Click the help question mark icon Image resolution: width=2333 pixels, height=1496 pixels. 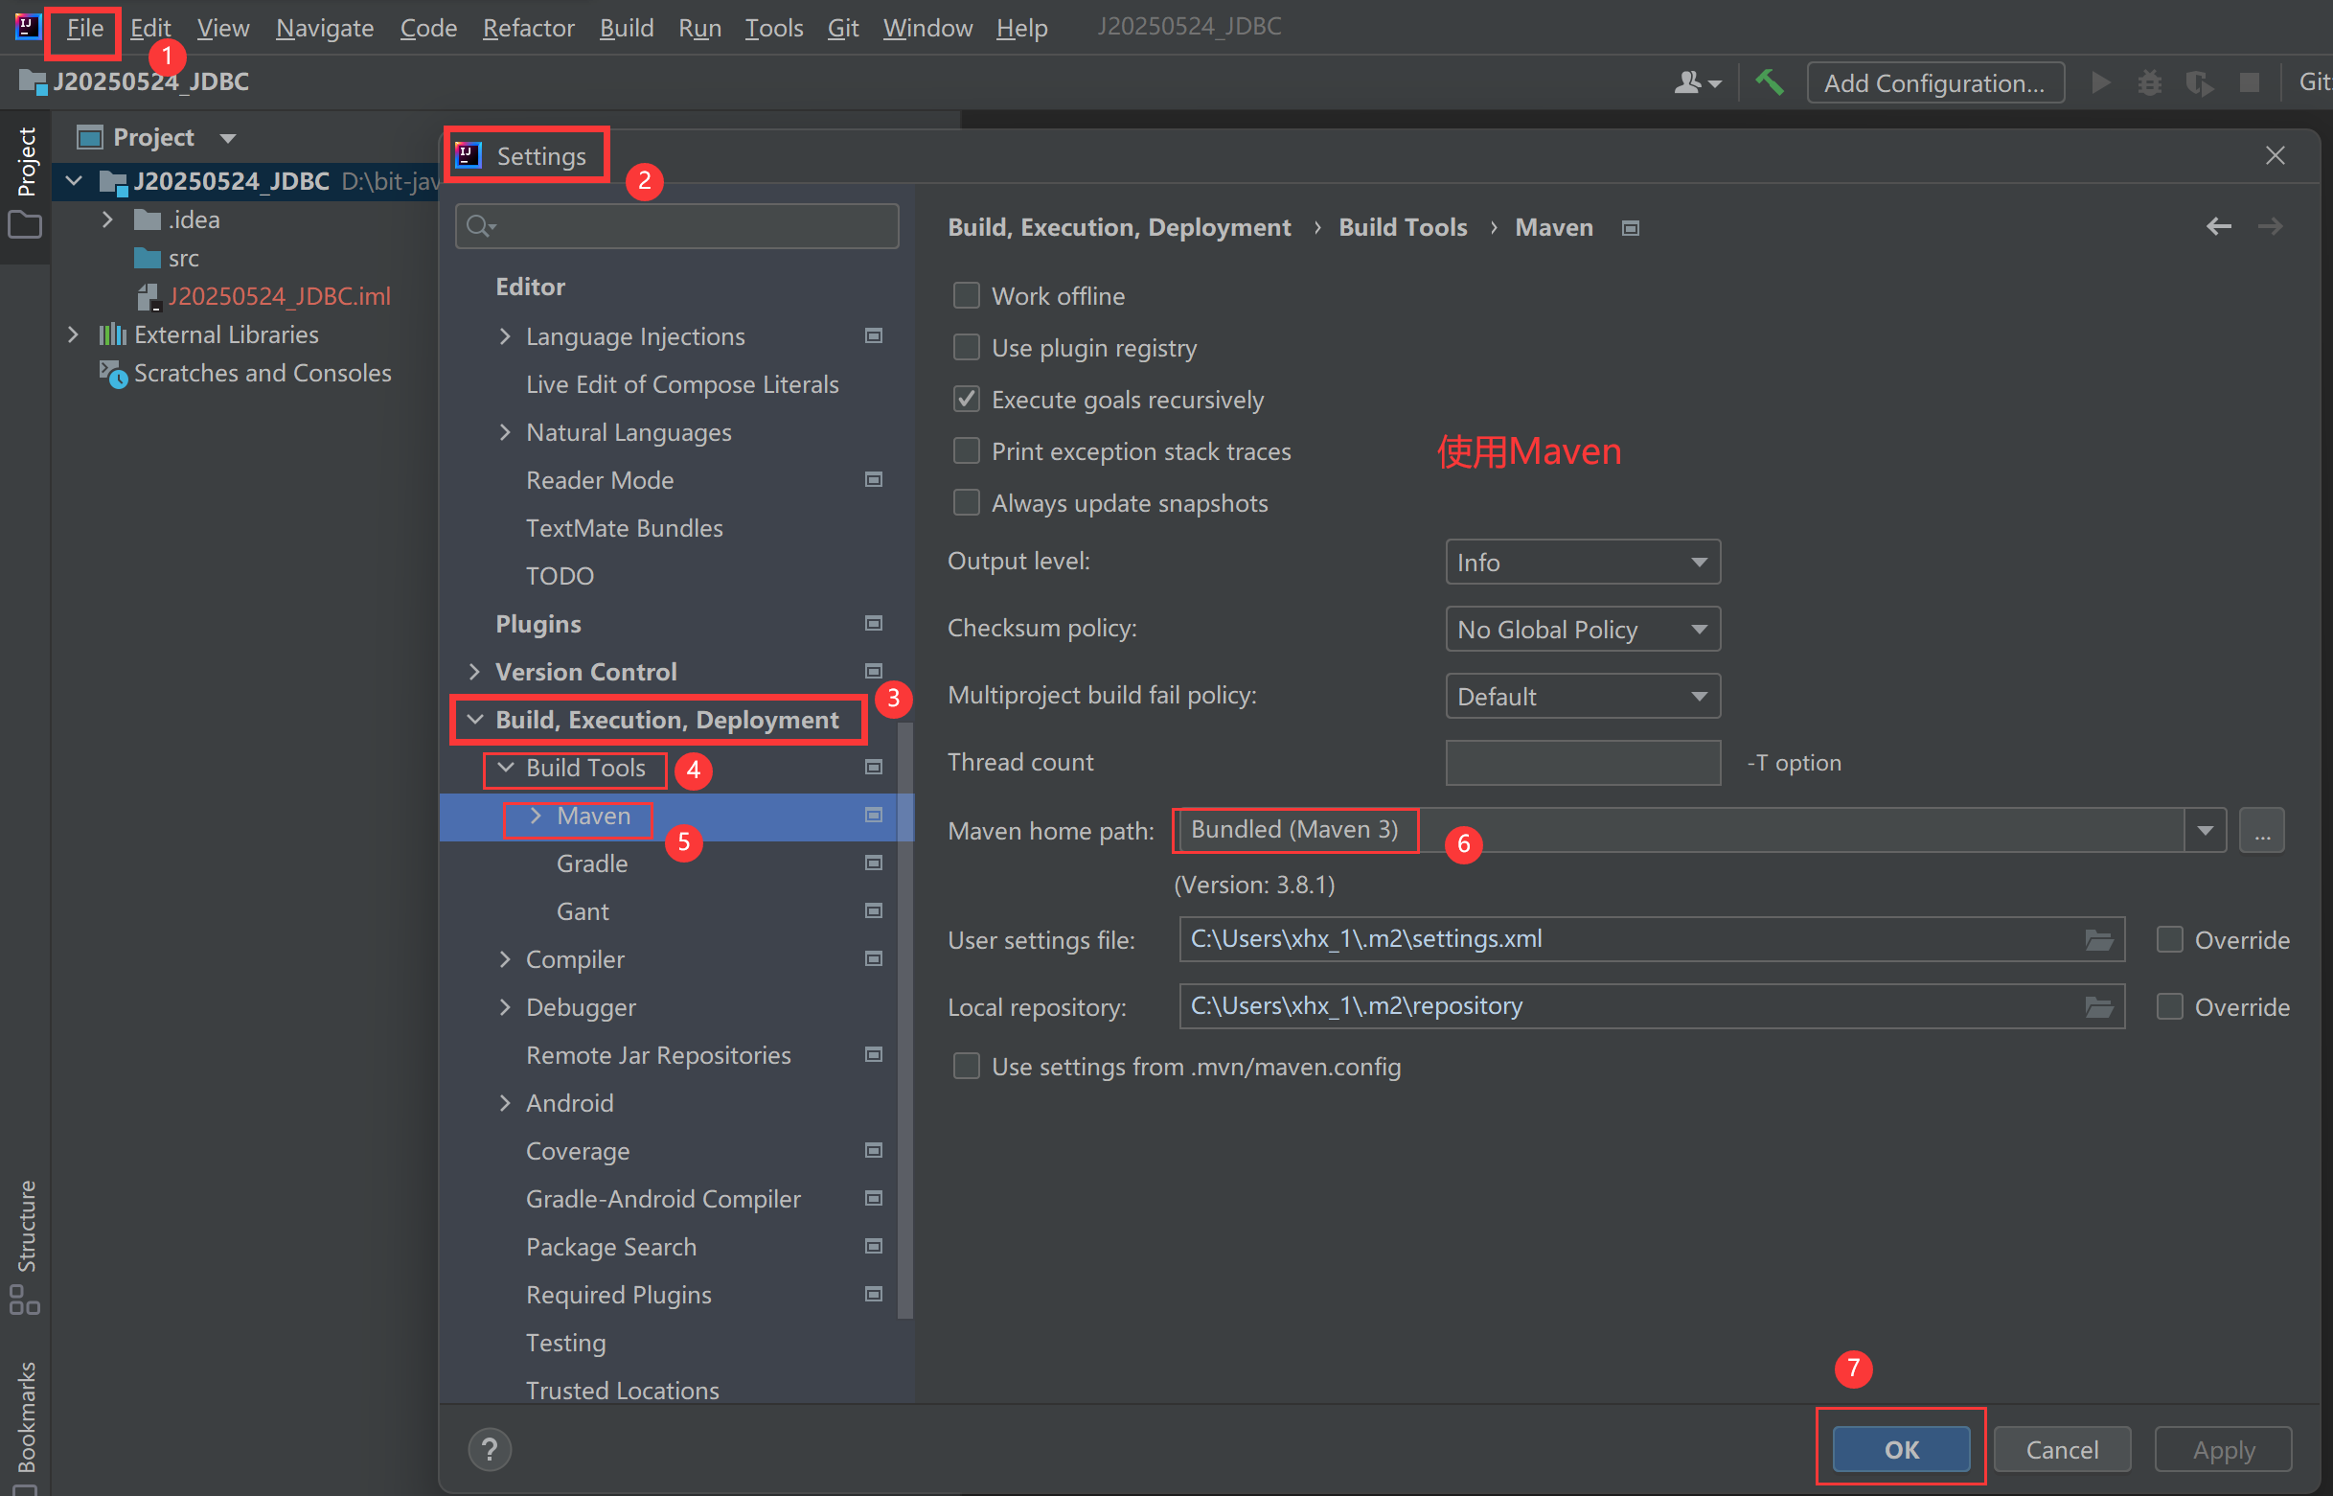point(490,1449)
